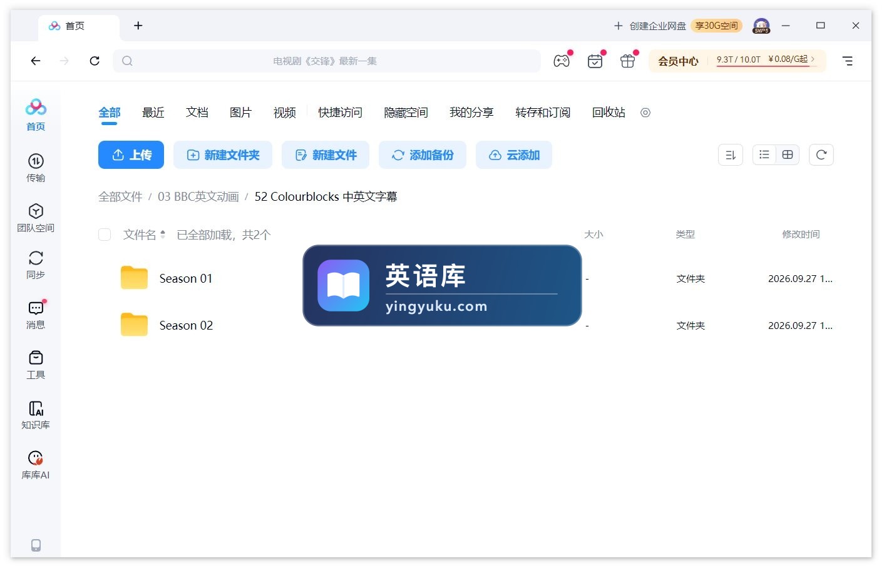This screenshot has height=571, width=884.
Task: Open 团队空间 team space
Action: pyautogui.click(x=36, y=218)
